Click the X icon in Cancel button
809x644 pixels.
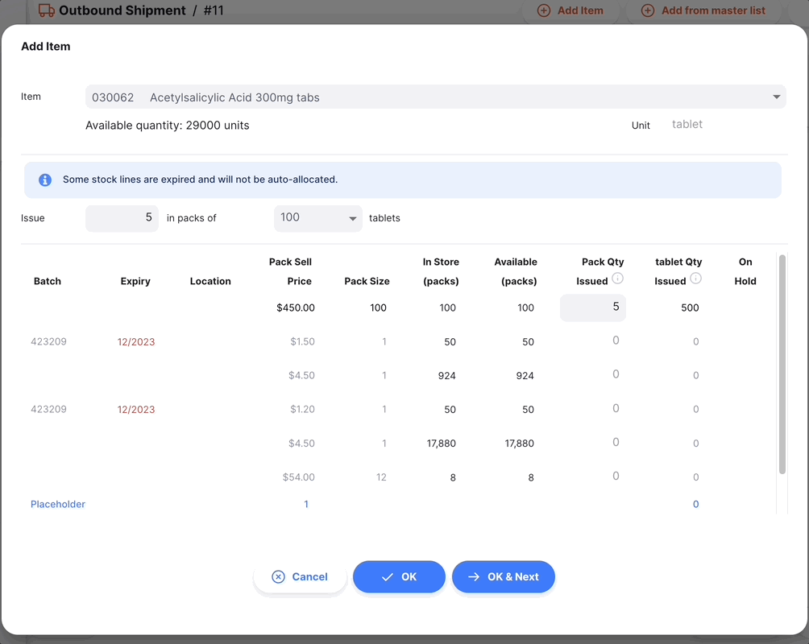coord(278,576)
